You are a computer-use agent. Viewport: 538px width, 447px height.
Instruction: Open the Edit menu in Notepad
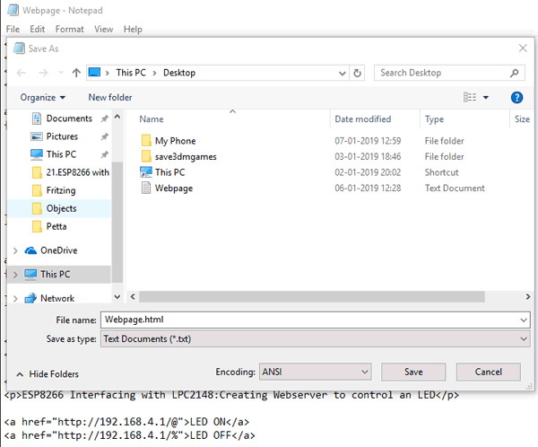coord(37,30)
